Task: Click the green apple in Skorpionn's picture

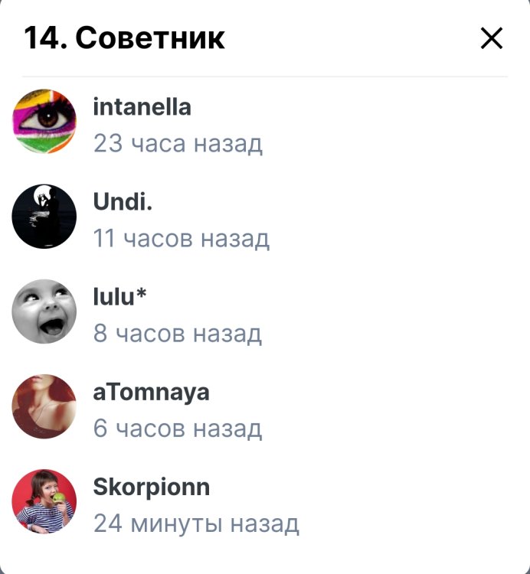Action: tap(58, 498)
